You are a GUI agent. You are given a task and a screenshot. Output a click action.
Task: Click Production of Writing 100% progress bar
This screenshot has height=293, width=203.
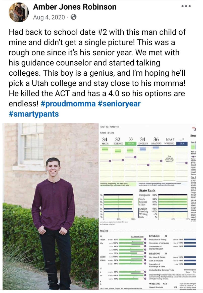point(188,240)
